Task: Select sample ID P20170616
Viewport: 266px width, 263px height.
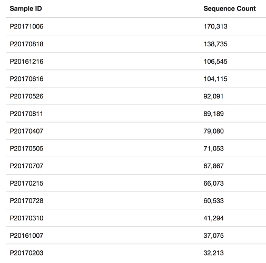Action: click(x=26, y=79)
